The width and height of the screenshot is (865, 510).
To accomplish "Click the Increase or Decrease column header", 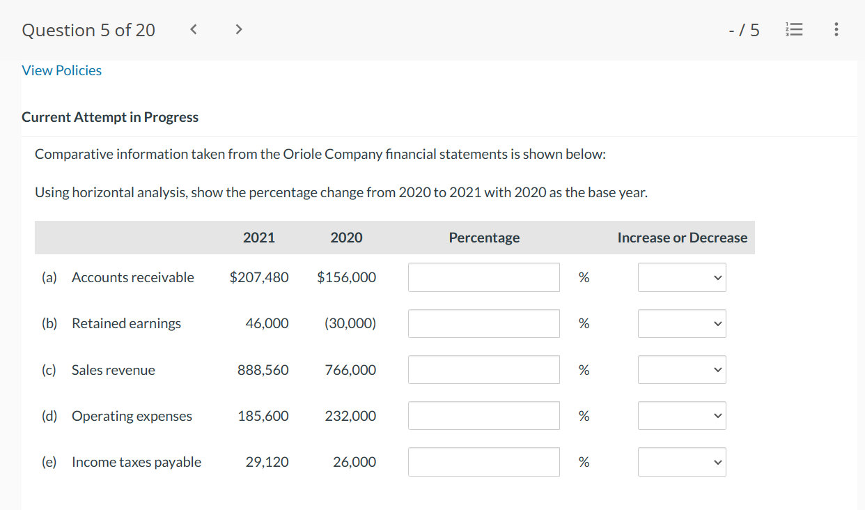I will pos(682,238).
